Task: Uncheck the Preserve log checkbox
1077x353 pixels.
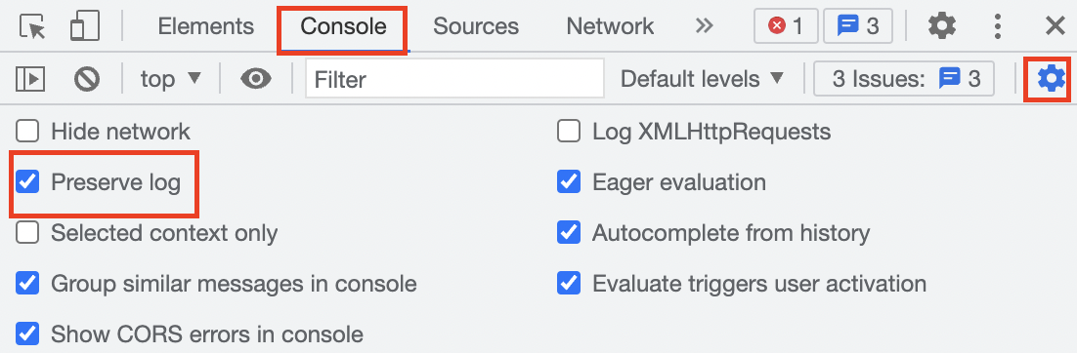Action: [x=27, y=182]
